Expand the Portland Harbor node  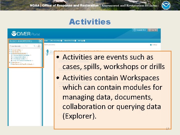[x=11, y=59]
